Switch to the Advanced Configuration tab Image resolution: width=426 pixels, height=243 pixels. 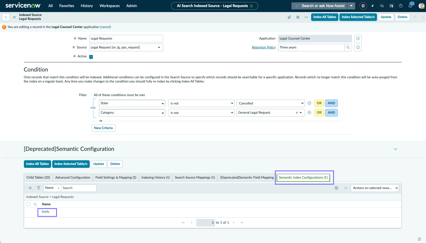73,178
